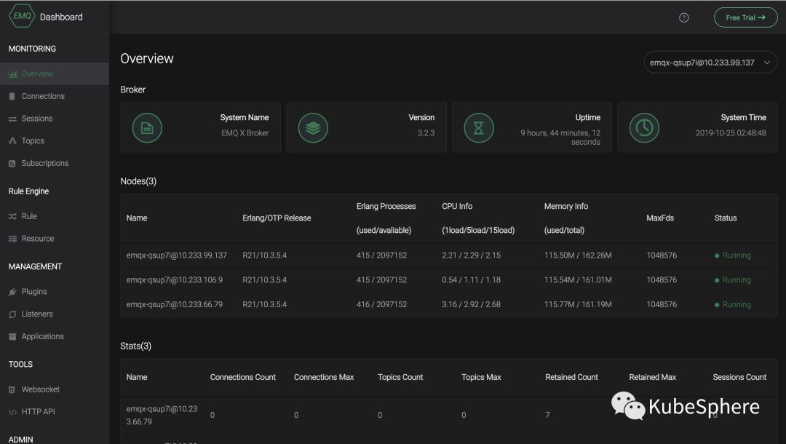Click the System Name document icon
This screenshot has height=444, width=786.
[x=147, y=128]
